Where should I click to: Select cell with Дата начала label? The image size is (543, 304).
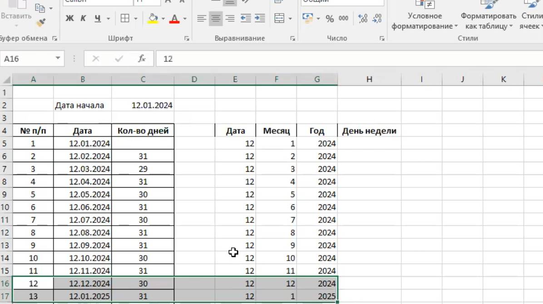tap(83, 106)
